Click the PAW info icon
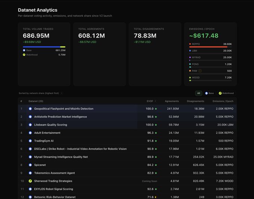 [200, 71]
